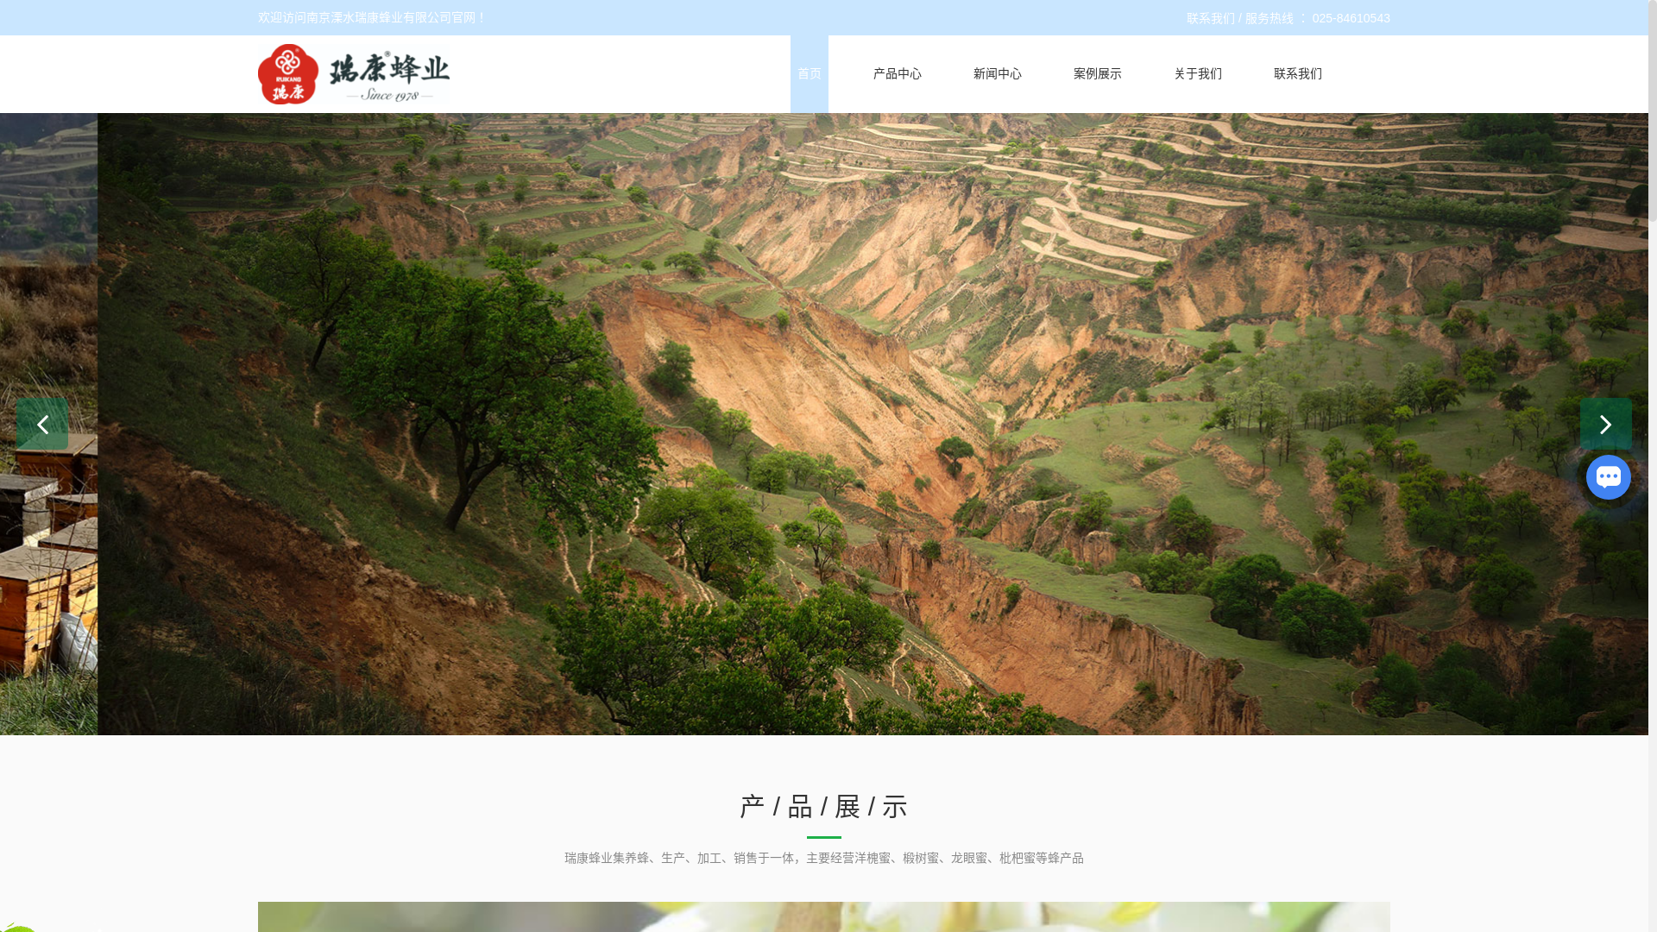Click 联系我们 link in top blue bar
The height and width of the screenshot is (932, 1657).
[1211, 18]
